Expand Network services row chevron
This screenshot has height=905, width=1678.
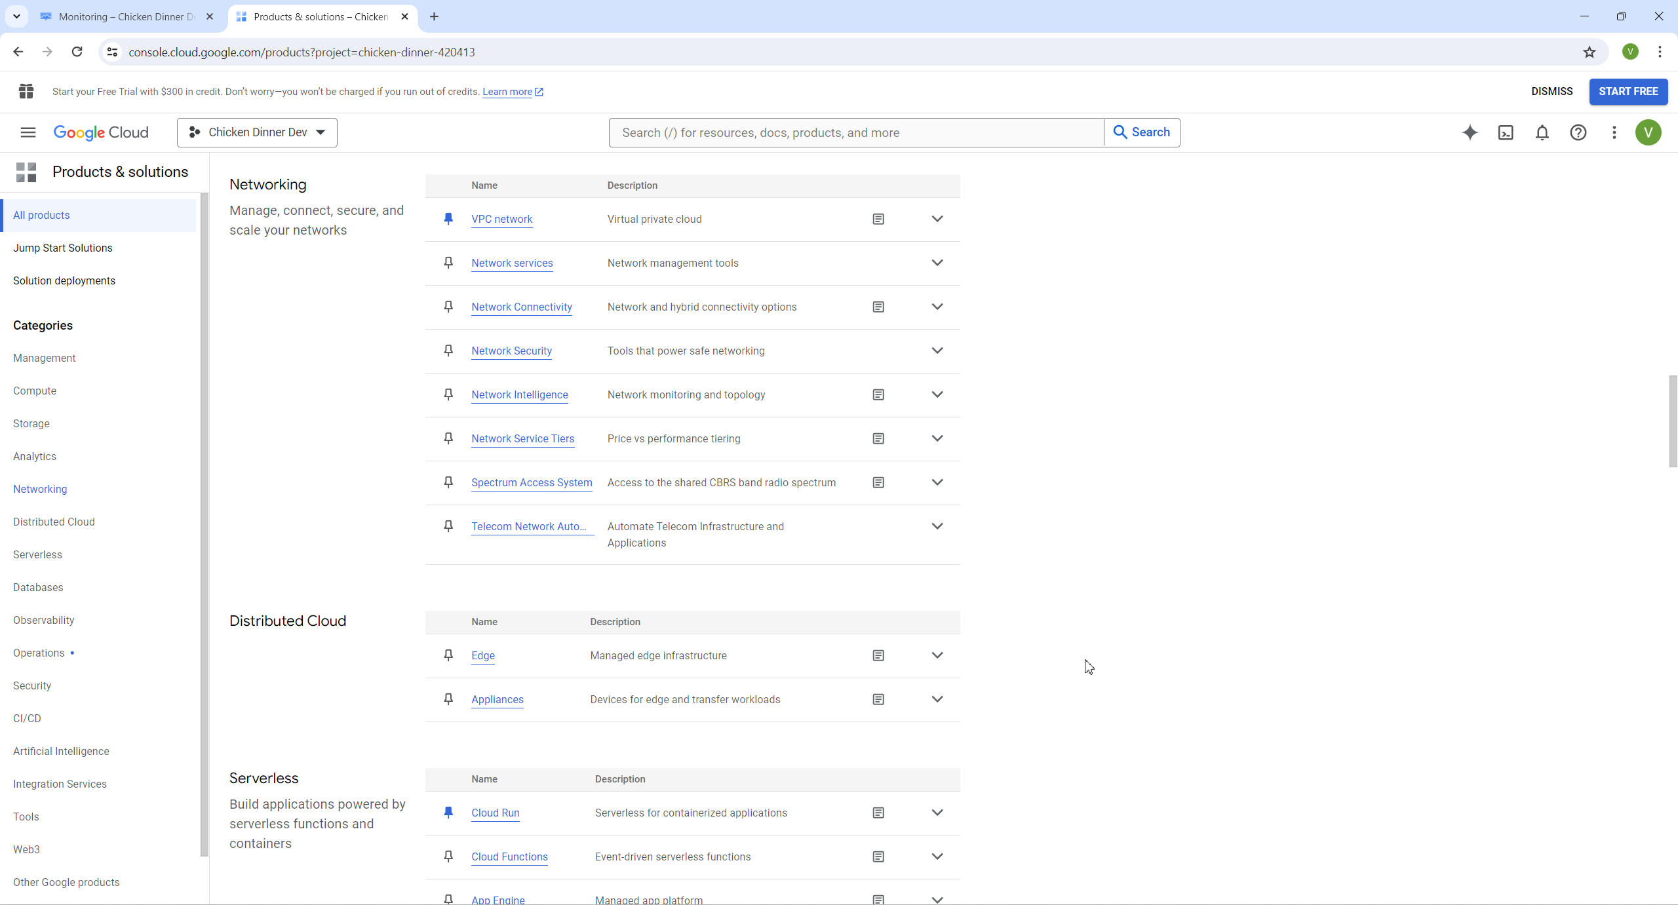[x=937, y=263]
